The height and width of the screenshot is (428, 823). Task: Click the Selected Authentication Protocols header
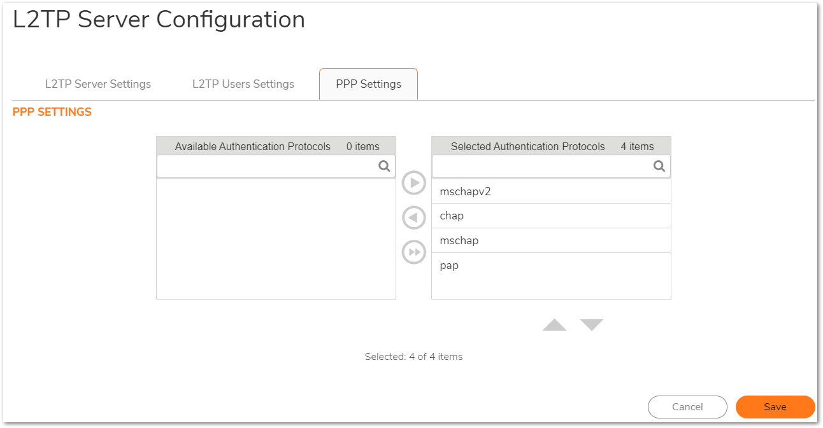(x=527, y=146)
